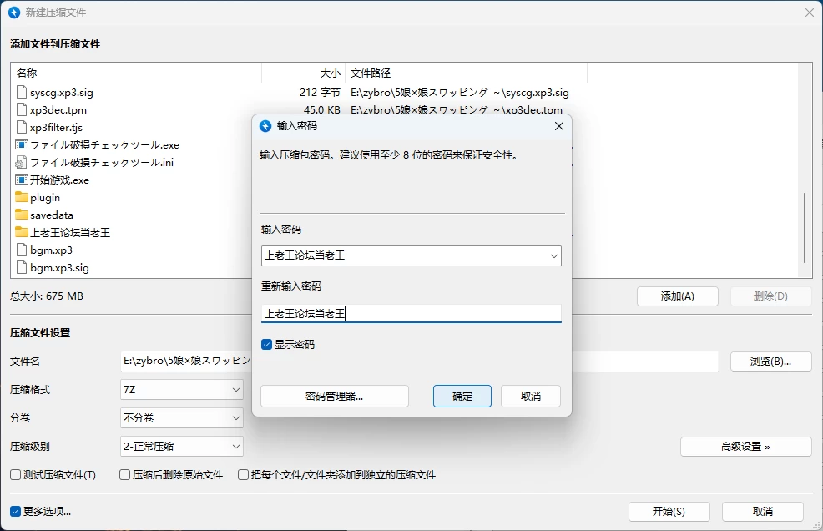Toggle 压缩后删除原始文件 checkbox
The height and width of the screenshot is (531, 823).
click(x=125, y=475)
